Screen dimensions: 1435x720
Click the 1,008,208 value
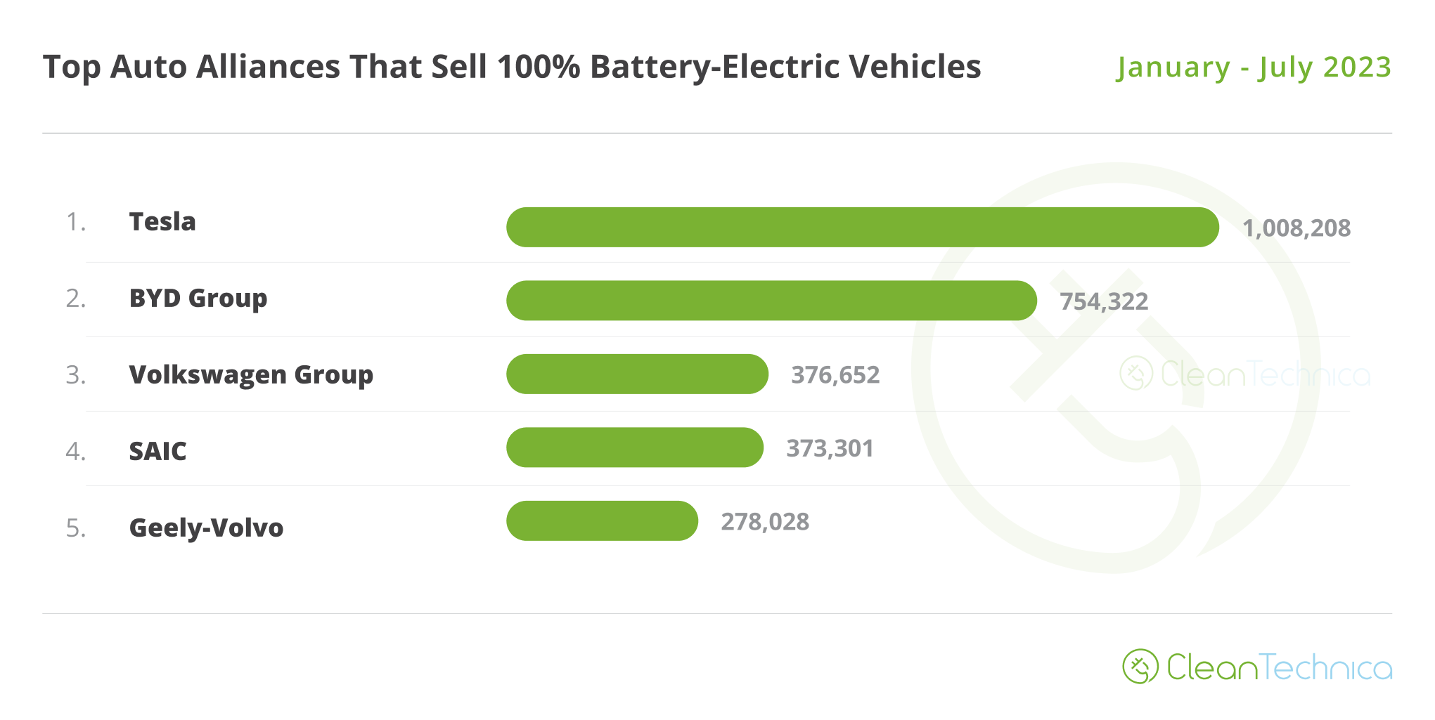(x=1296, y=228)
